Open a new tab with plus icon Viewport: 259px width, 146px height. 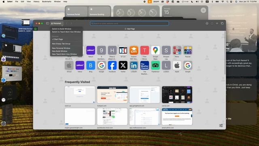coord(217,24)
